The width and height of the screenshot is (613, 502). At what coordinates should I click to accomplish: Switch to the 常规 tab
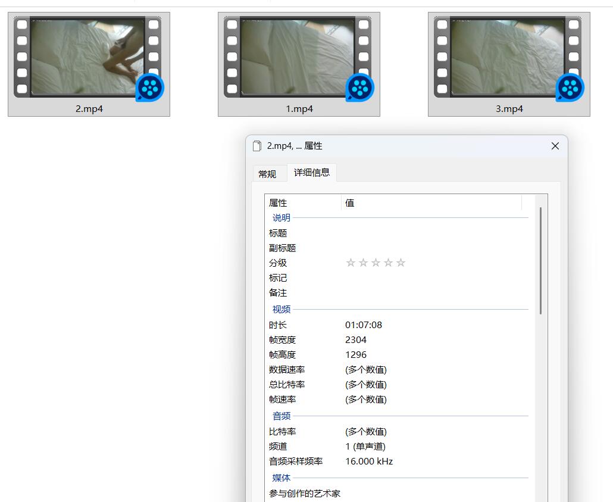click(267, 174)
